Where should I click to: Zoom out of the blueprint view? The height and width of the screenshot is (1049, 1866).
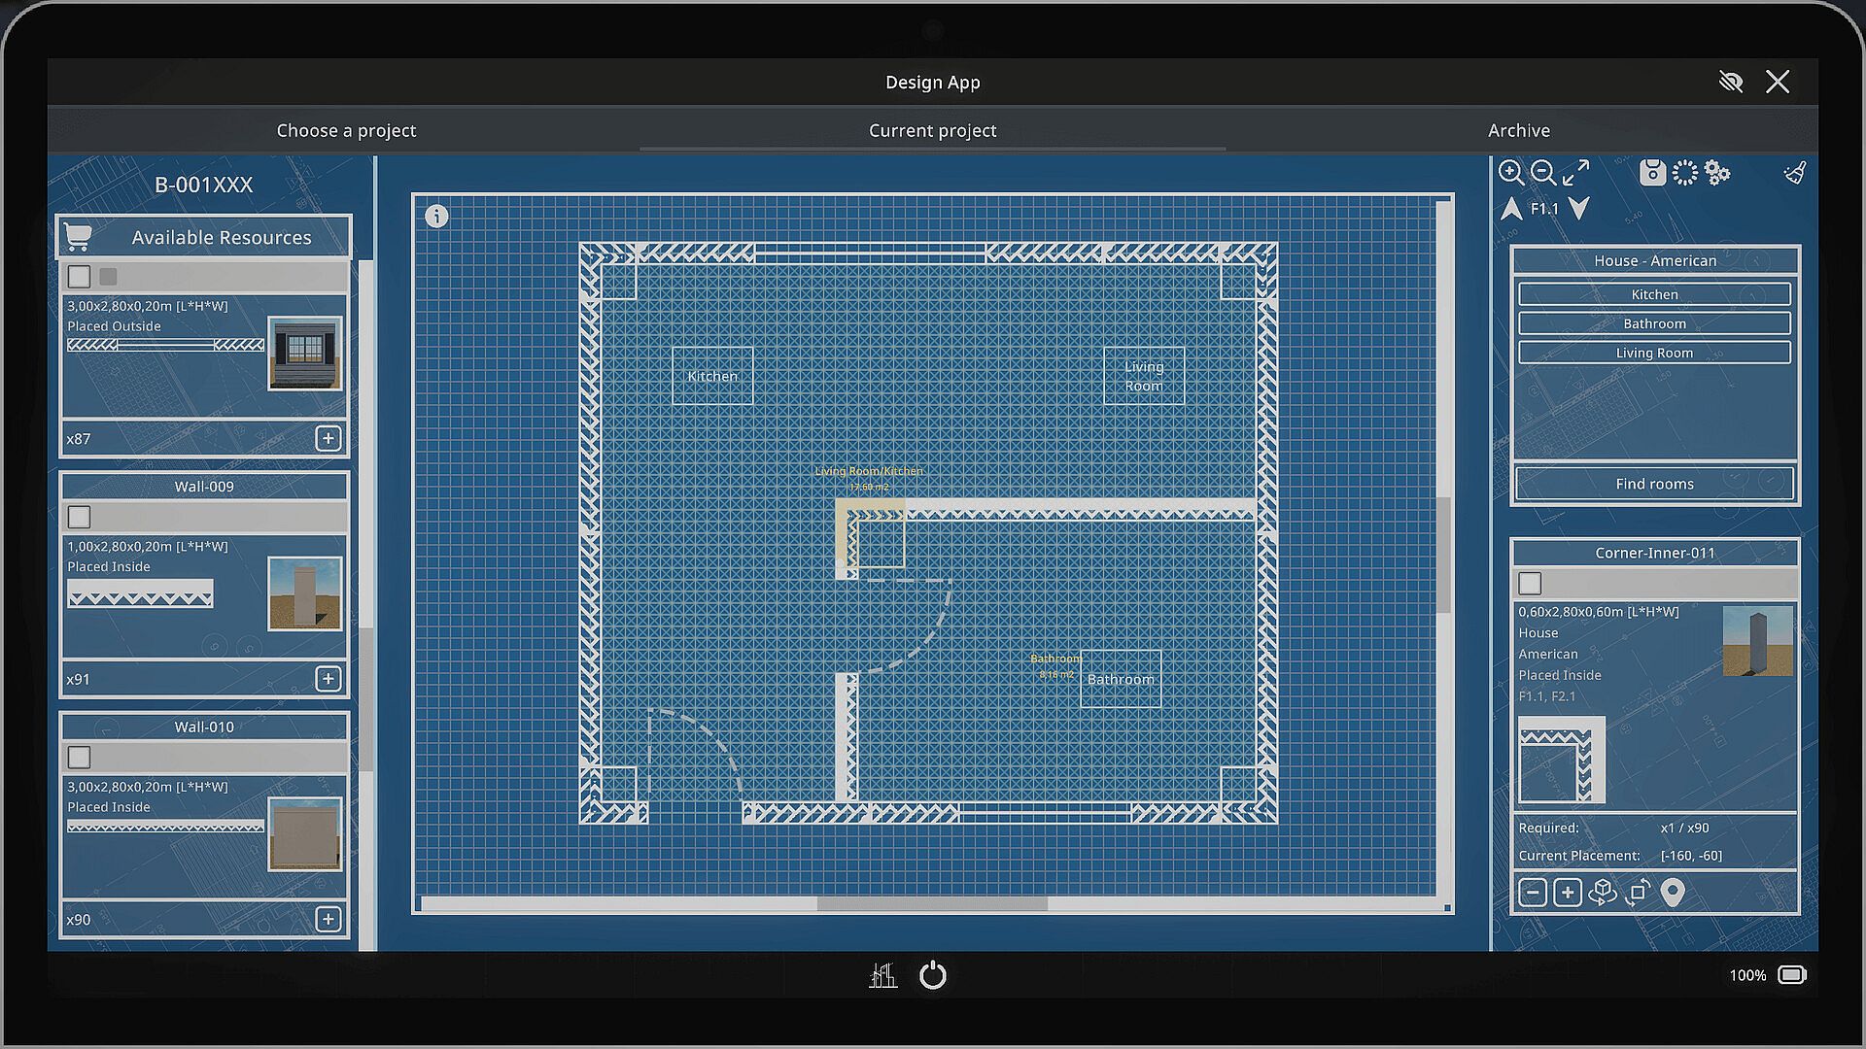pos(1542,173)
